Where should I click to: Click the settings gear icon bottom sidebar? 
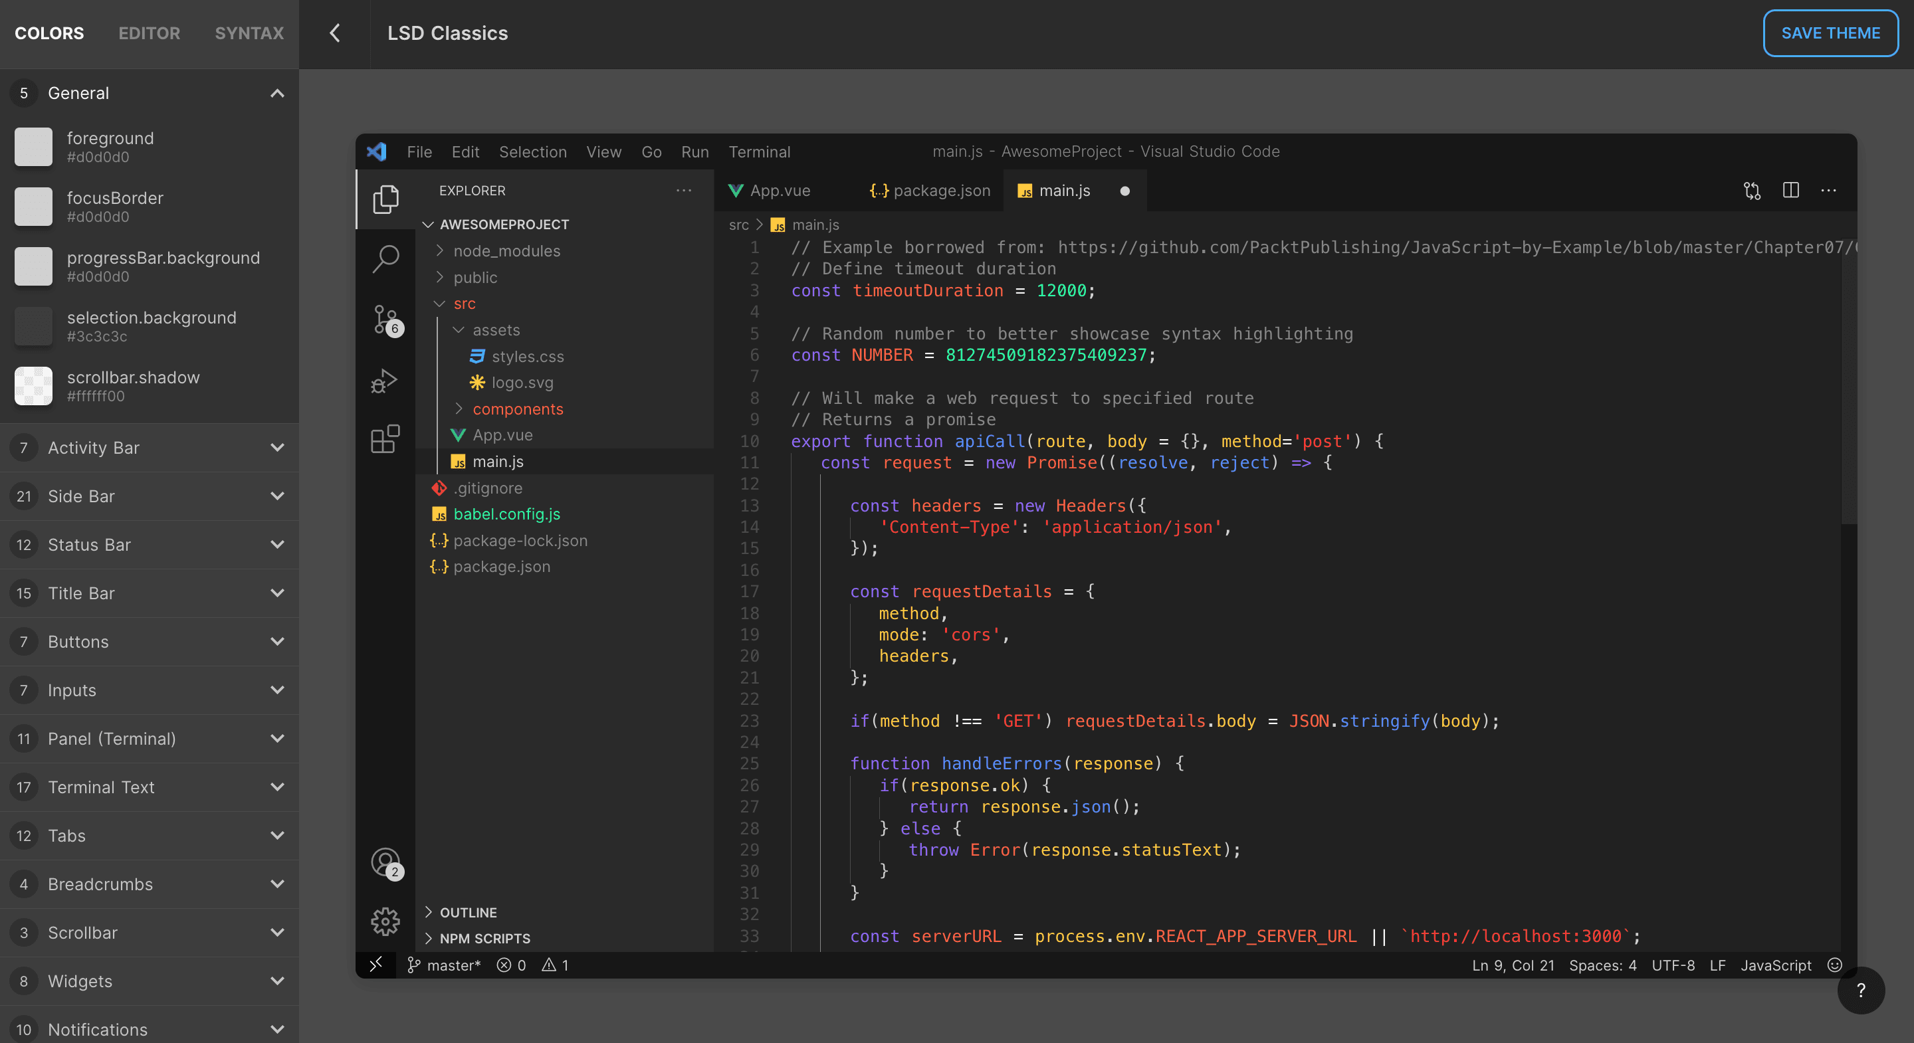[x=384, y=922]
